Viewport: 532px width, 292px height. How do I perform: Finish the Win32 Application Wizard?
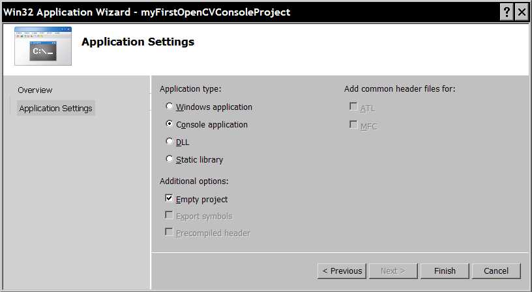pyautogui.click(x=445, y=271)
